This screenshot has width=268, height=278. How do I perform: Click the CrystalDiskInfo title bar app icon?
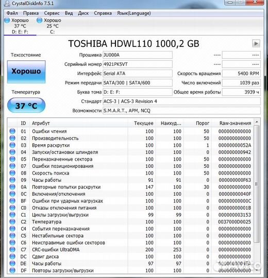pos(7,4)
